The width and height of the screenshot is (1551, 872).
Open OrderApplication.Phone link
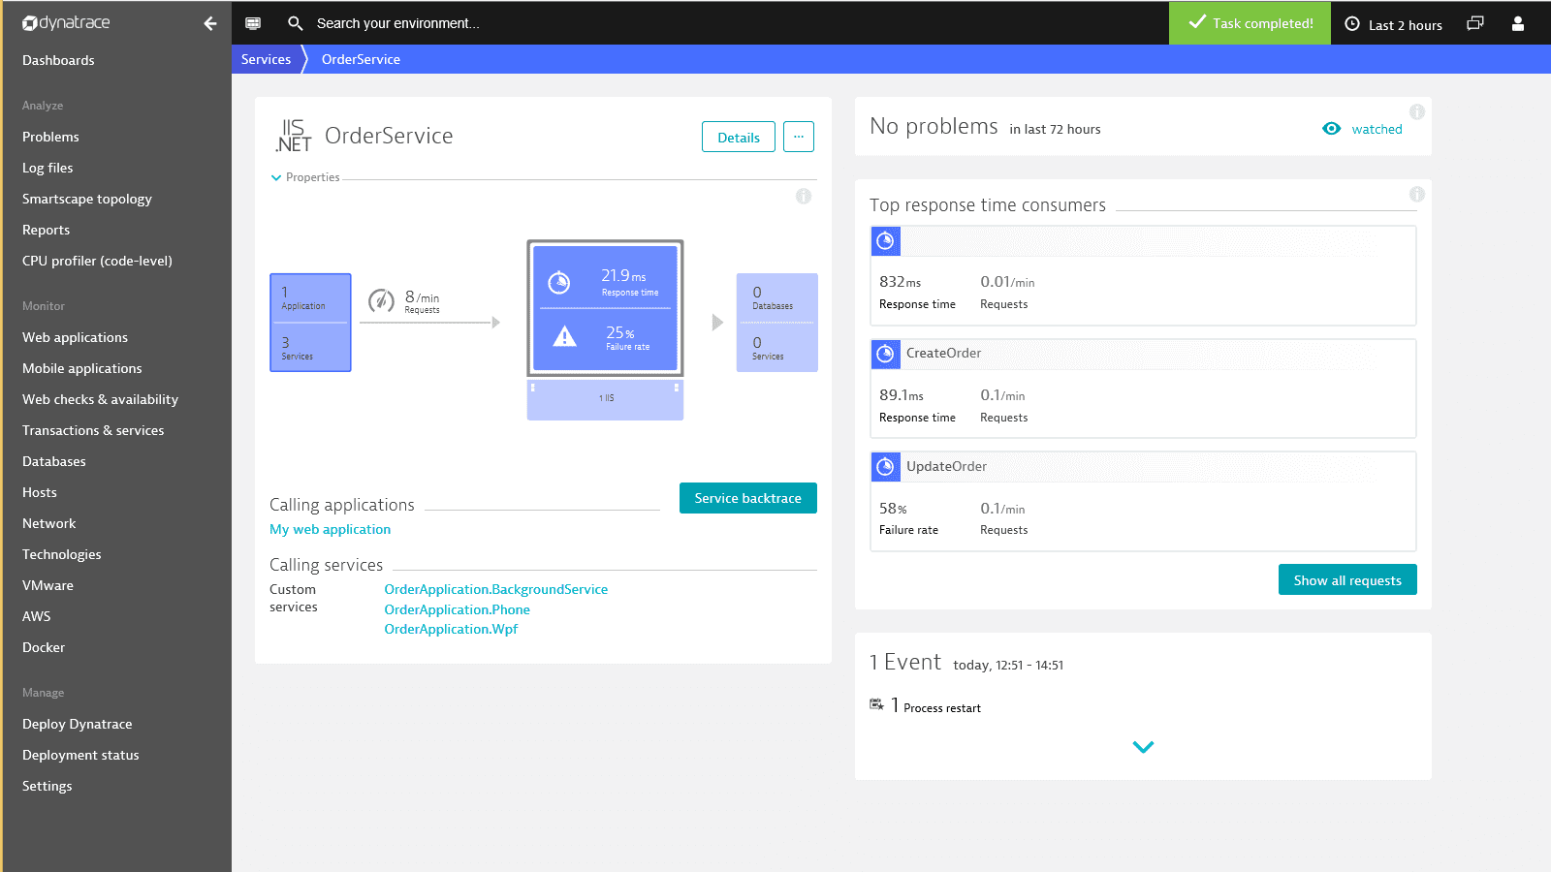tap(457, 609)
